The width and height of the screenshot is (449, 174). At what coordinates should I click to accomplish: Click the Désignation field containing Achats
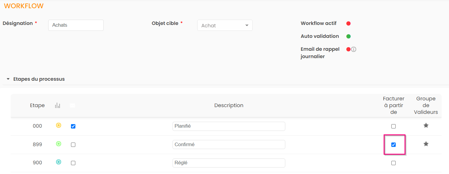76,25
